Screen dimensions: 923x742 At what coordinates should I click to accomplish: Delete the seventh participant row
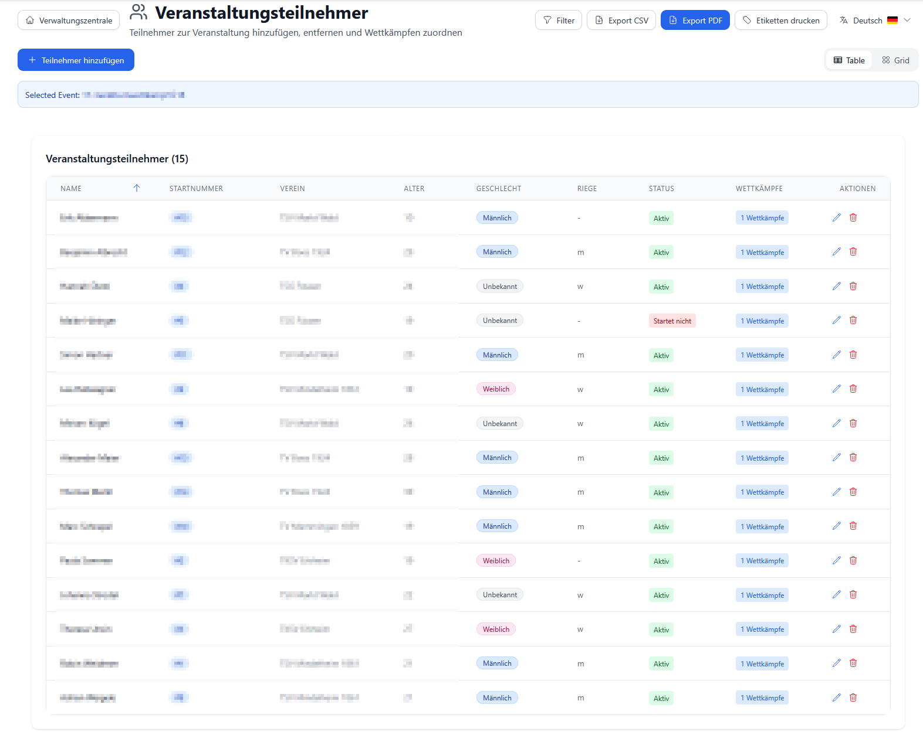click(x=853, y=423)
